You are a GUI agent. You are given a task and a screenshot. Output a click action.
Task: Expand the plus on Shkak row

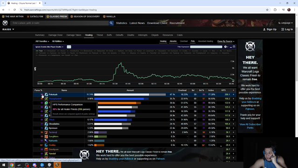tap(233, 120)
